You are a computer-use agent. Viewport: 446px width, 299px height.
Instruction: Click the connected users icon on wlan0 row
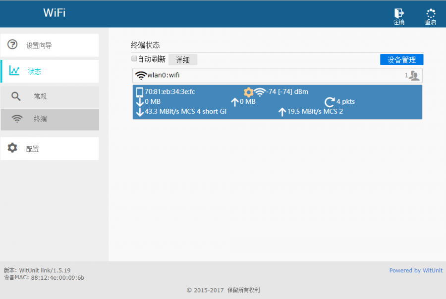pos(414,76)
